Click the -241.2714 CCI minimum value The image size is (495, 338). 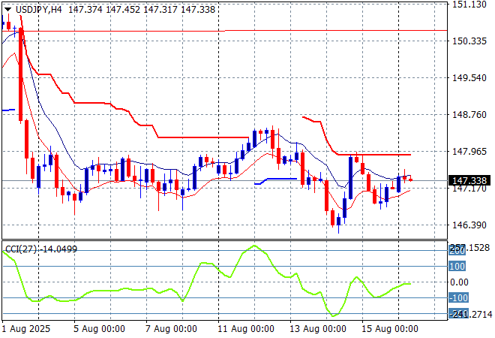[470, 314]
